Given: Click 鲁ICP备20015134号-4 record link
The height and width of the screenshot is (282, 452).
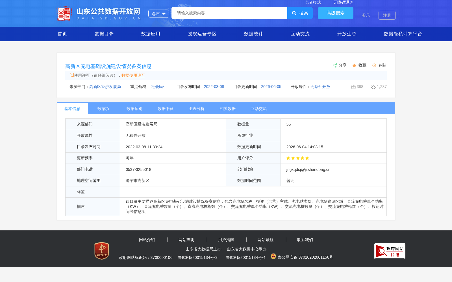Looking at the screenshot, I should click(246, 257).
